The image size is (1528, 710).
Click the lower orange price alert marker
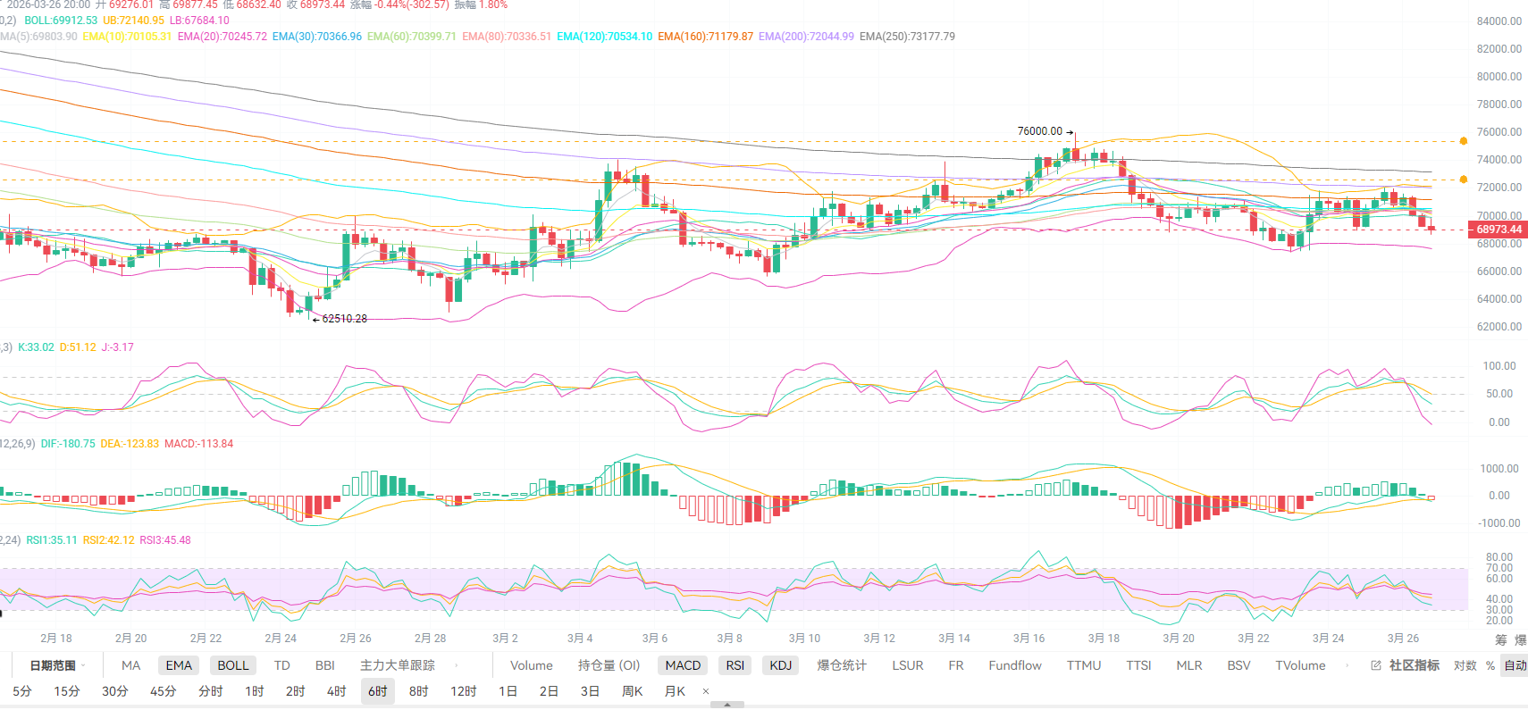point(1463,180)
